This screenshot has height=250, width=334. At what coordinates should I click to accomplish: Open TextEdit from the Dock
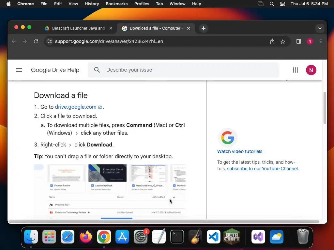pos(159,237)
